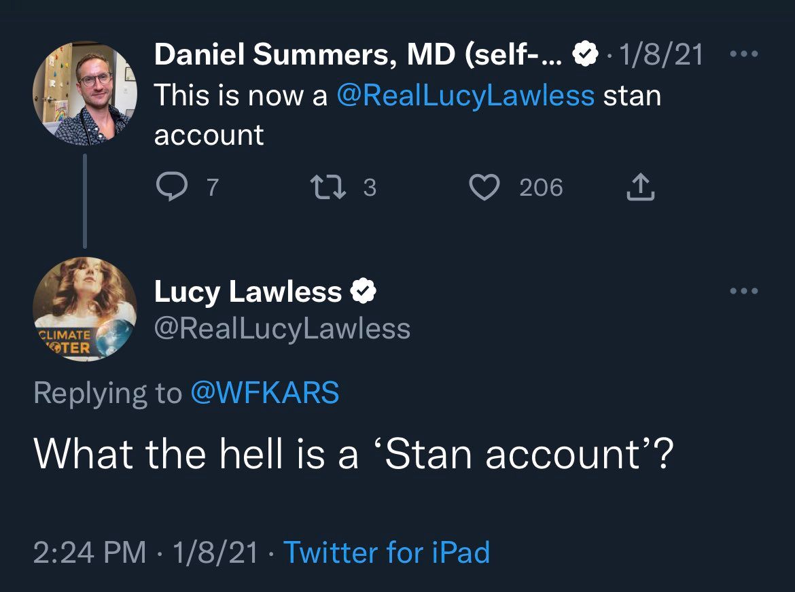Click Daniel Summers' verified badge
This screenshot has height=592, width=795.
584,55
